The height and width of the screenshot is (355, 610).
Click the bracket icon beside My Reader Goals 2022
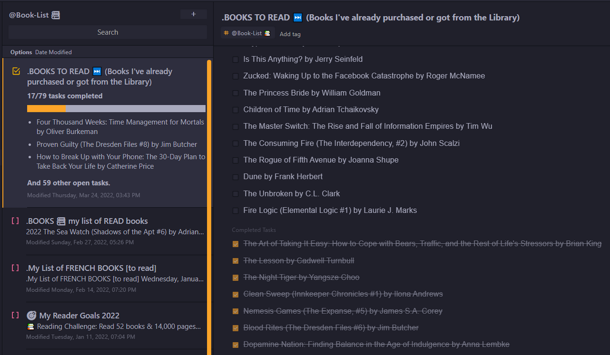15,315
